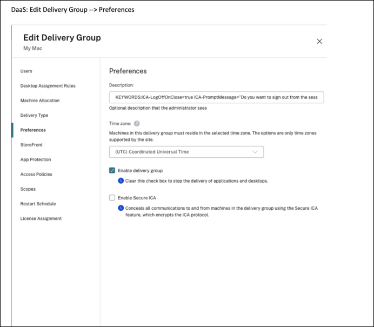374x327 pixels.
Task: Open App Protection settings
Action: click(36, 159)
